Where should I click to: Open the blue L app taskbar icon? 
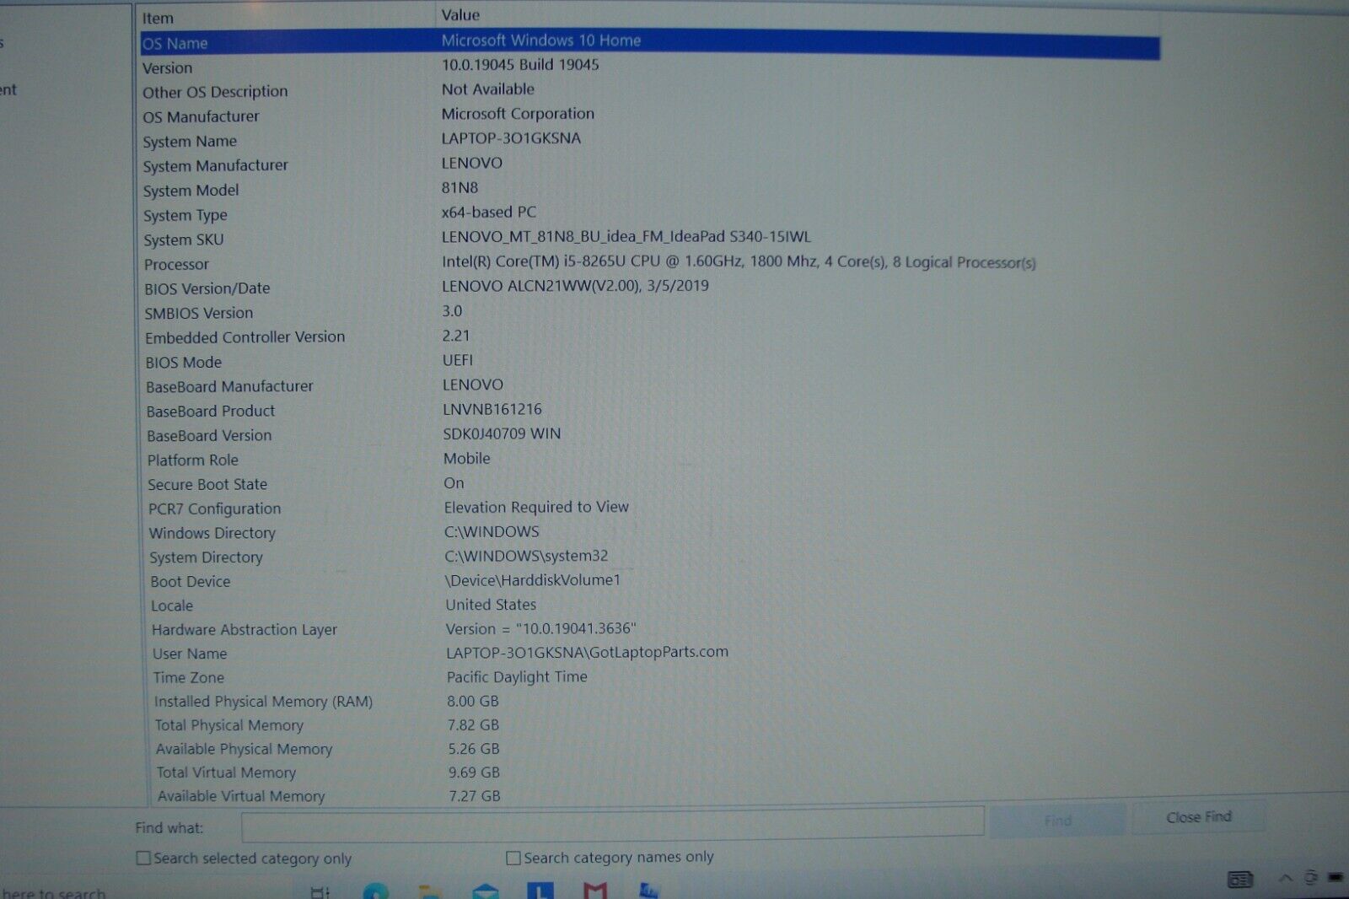point(540,891)
